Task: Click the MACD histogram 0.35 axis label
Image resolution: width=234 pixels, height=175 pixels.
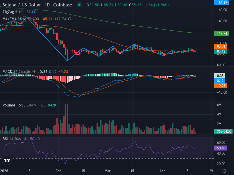Action: click(x=220, y=76)
